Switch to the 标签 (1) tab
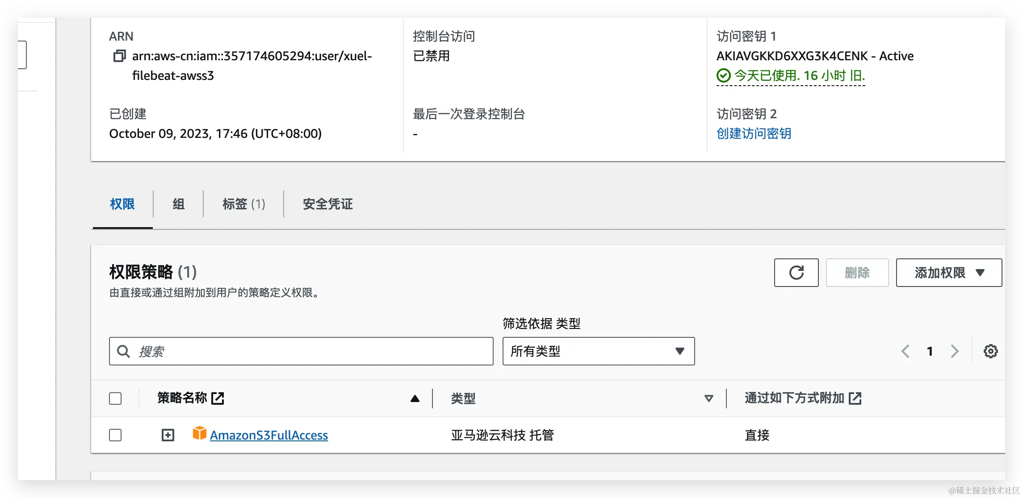Viewport: 1023px width, 498px height. pos(243,204)
